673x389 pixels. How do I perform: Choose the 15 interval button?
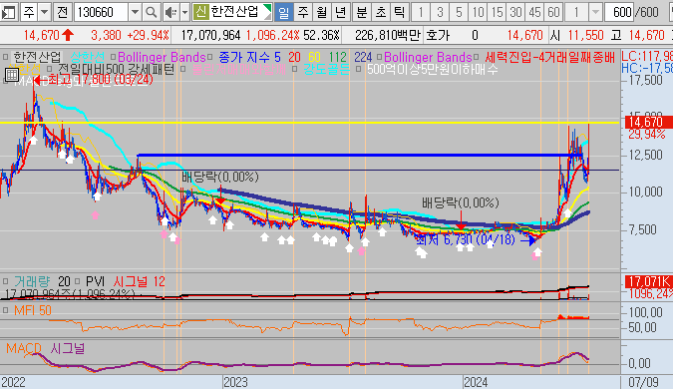(497, 12)
